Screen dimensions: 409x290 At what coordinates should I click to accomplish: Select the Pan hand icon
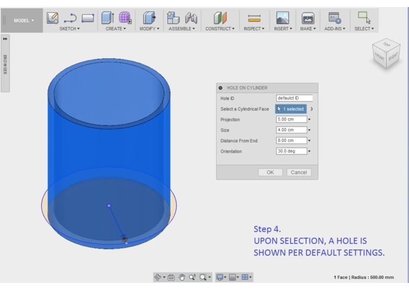pyautogui.click(x=182, y=277)
